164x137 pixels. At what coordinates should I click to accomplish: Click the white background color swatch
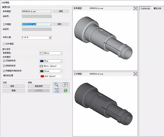[42, 53]
